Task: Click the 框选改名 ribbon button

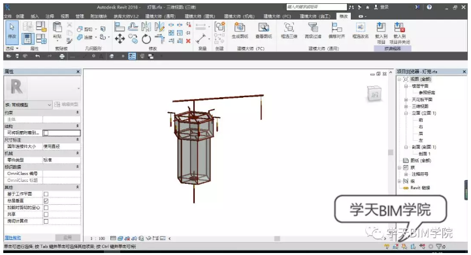Action: pos(361,31)
